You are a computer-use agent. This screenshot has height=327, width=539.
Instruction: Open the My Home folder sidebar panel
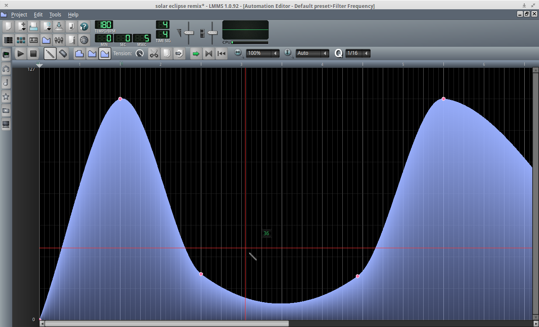[6, 110]
